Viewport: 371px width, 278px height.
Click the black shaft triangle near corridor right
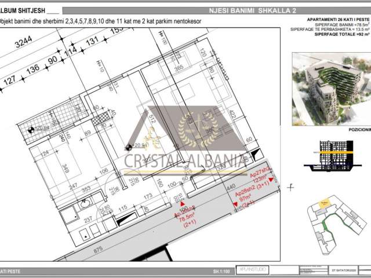point(256,154)
